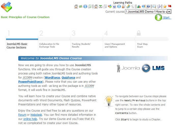
Task: Click the red flag icon
Action: [170, 6]
